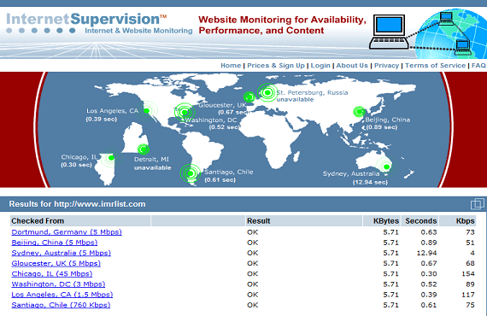The image size is (487, 316).
Task: Click the 12.94 seconds value
Action: click(426, 253)
